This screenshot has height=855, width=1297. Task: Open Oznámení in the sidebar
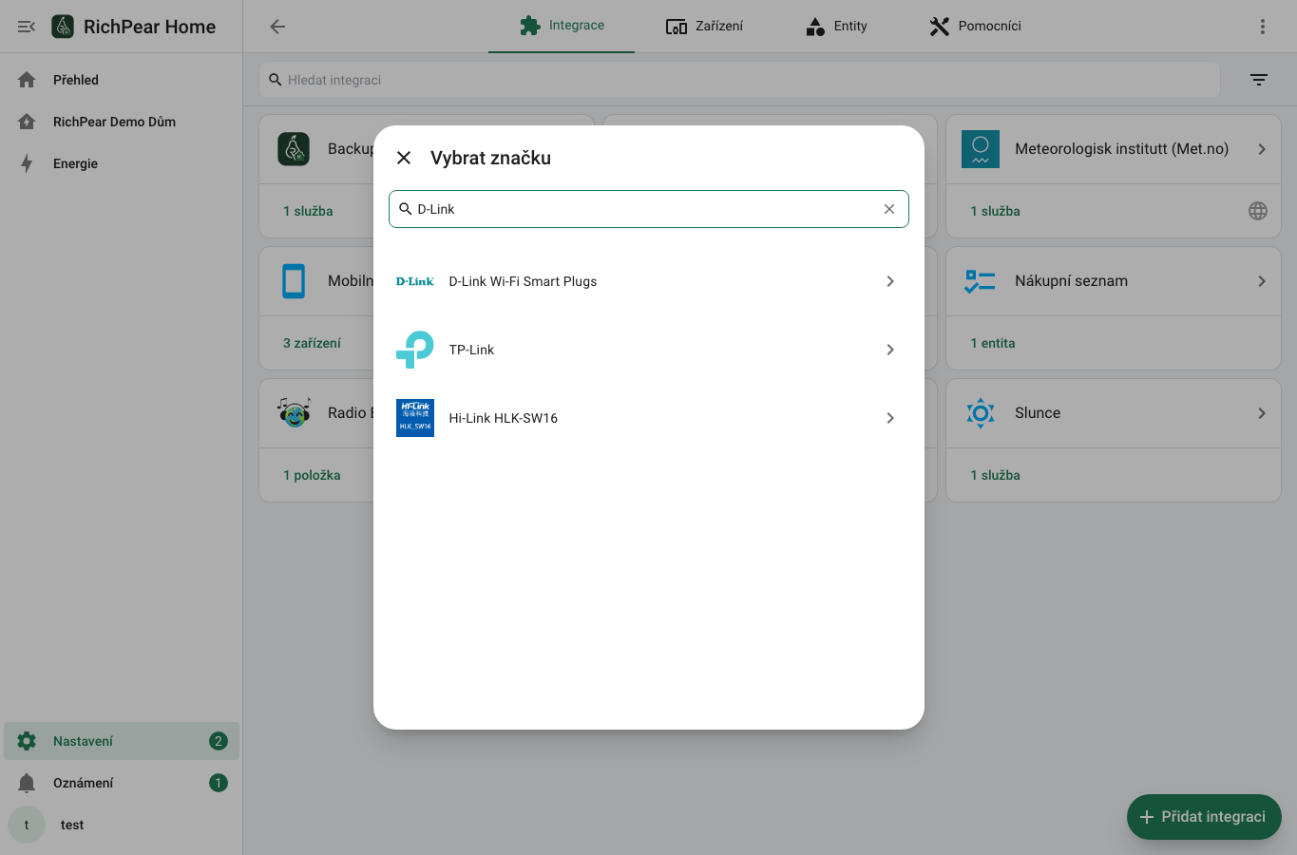(122, 783)
